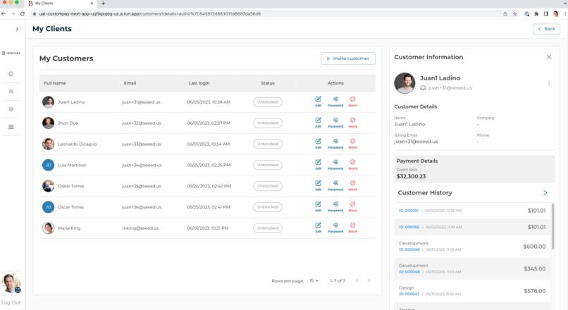The image size is (568, 310).
Task: Click Log Out in the sidebar
Action: 11,302
